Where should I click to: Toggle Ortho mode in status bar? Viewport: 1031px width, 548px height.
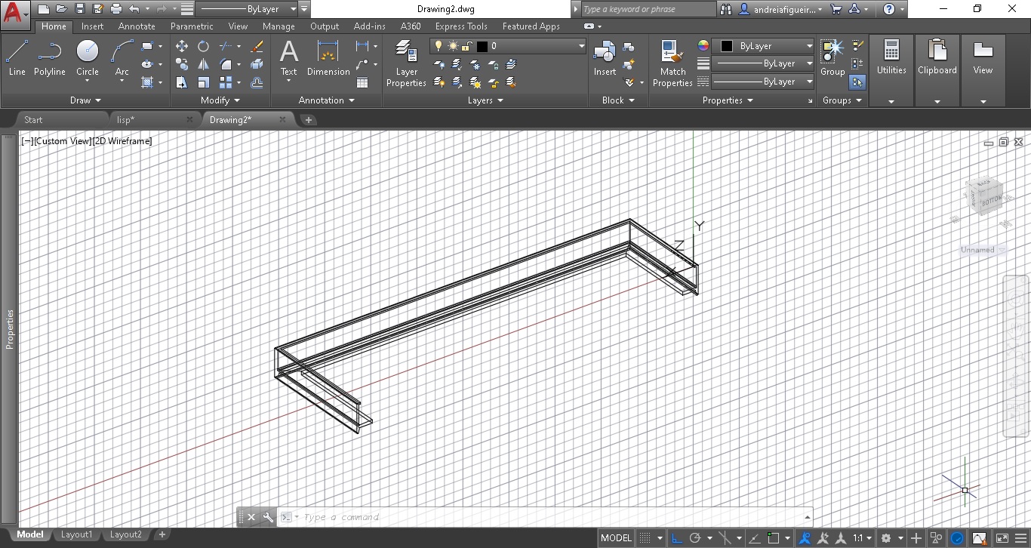pos(676,538)
